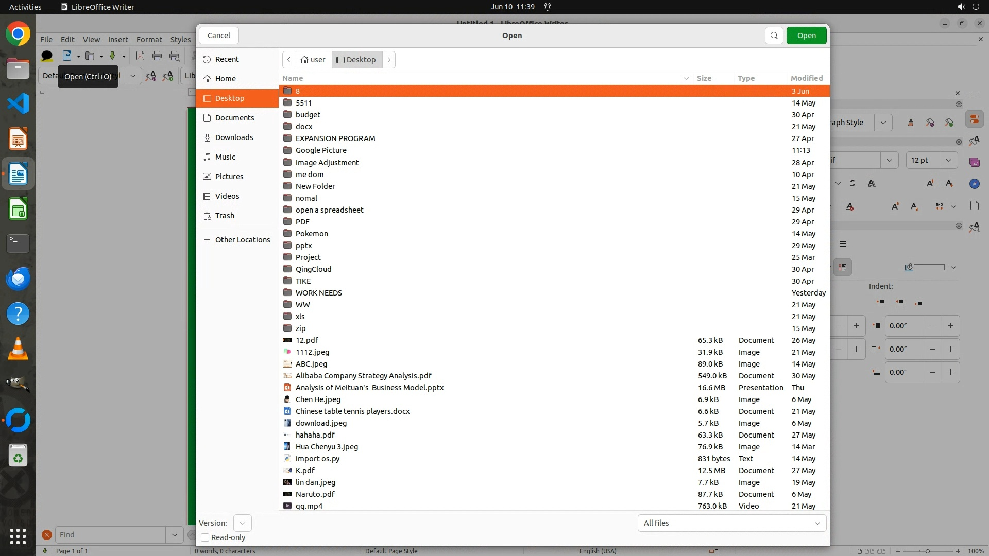Click the back arrow in the path bar

(289, 60)
